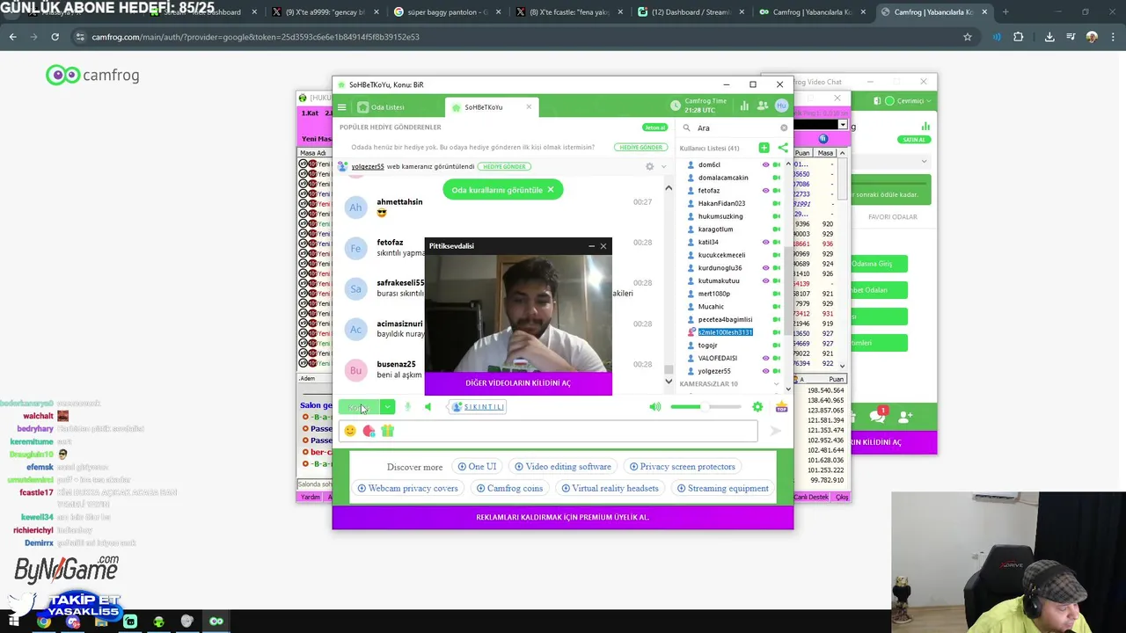Click the search magnifier icon in user list
Screen dimensions: 1126x633
tap(687, 127)
